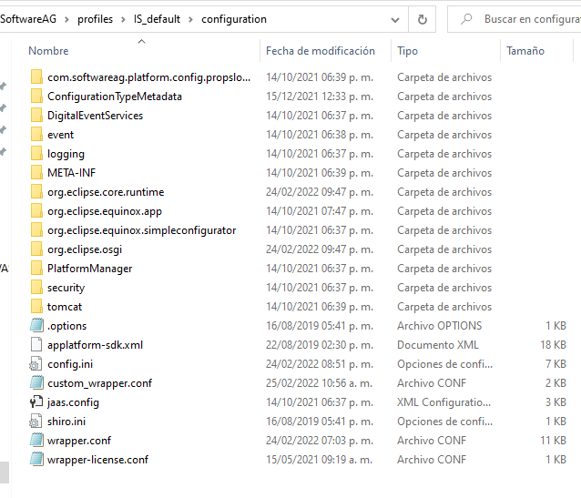Image resolution: width=581 pixels, height=498 pixels.
Task: Click date 15/12/2021 12:33 p. m.
Action: (320, 97)
